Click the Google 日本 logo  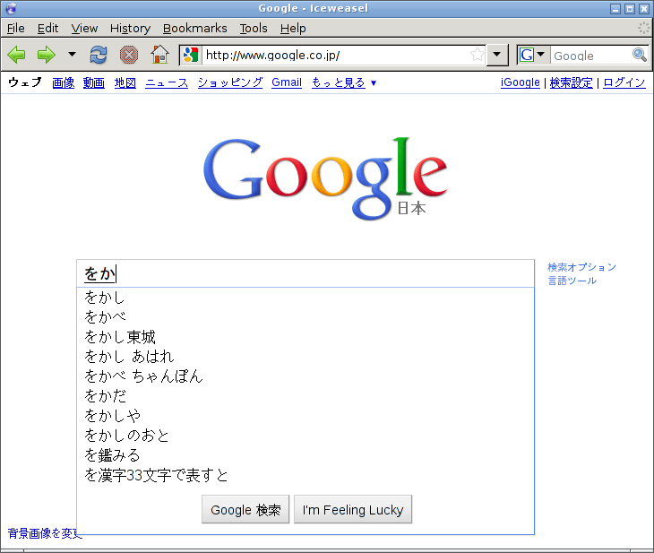click(325, 178)
